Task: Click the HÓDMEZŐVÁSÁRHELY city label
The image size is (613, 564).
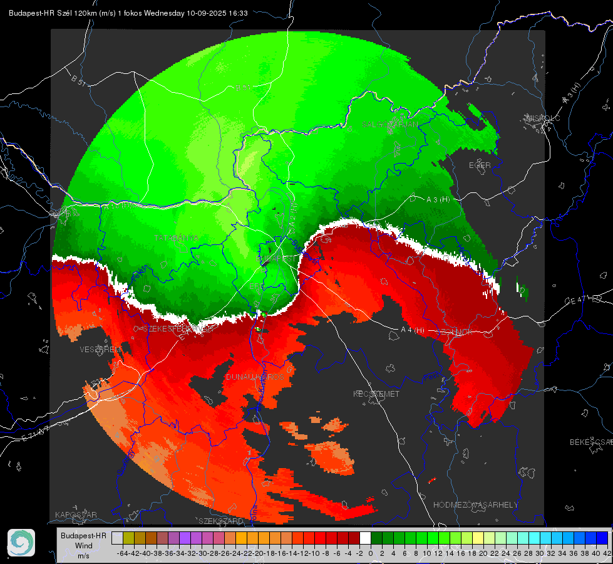Action: coord(475,505)
